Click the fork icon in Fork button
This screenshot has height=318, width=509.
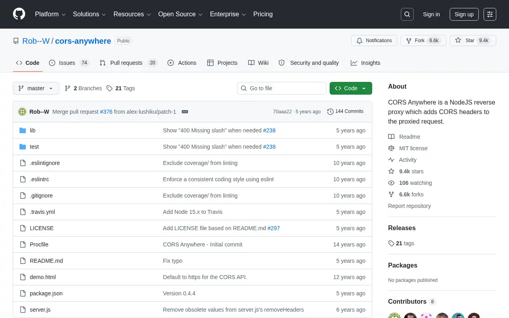[408, 41]
